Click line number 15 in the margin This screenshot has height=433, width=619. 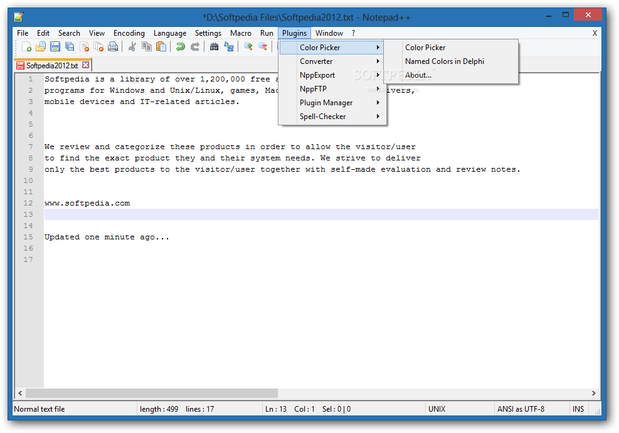click(x=28, y=237)
